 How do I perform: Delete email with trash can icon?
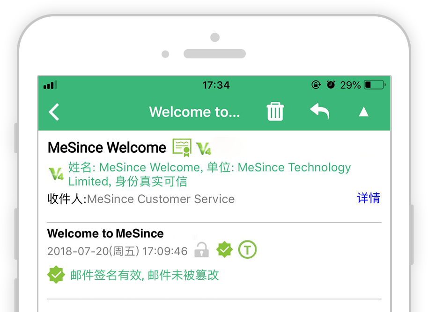pos(275,112)
